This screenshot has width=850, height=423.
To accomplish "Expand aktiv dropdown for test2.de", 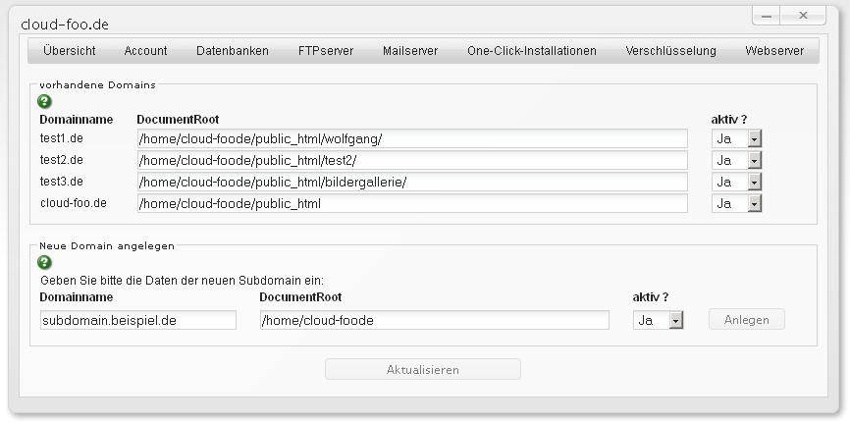I will (x=737, y=161).
